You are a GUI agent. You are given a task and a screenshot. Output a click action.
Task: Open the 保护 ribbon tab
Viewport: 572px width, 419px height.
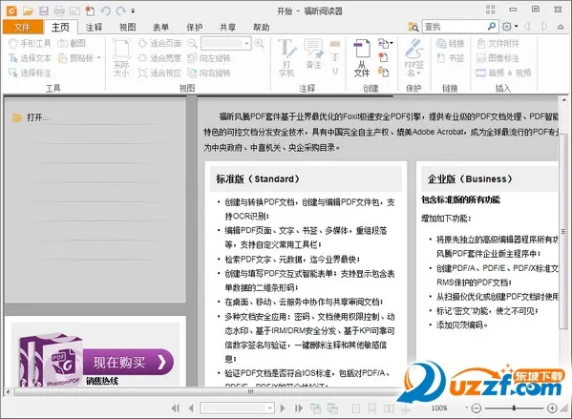tap(195, 28)
